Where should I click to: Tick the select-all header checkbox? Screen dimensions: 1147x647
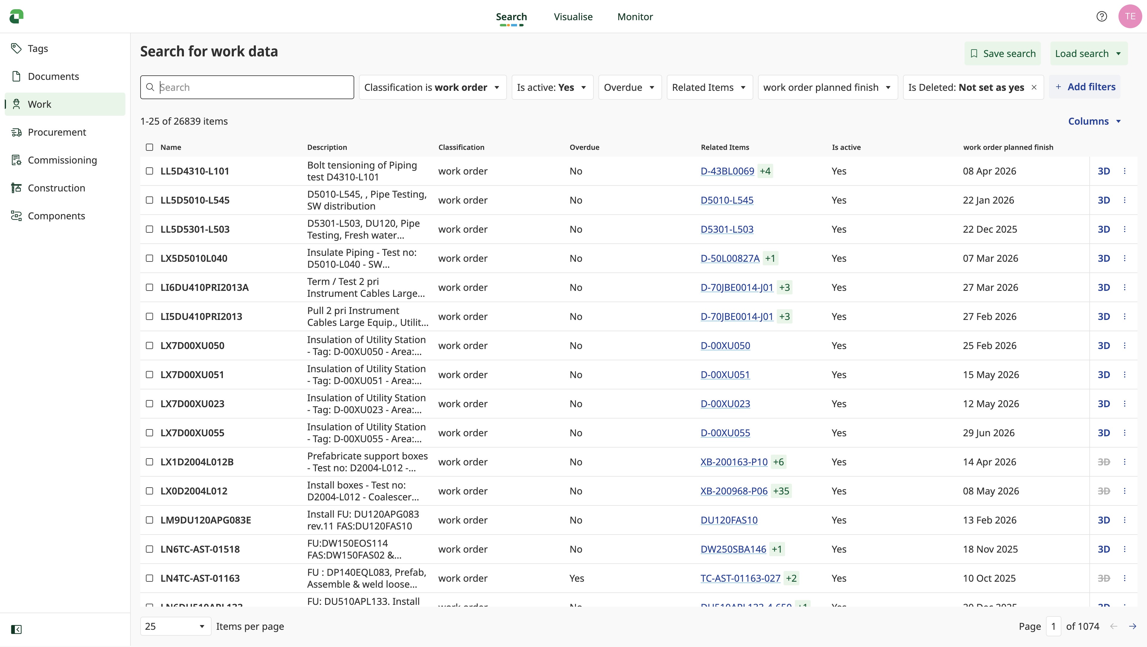149,147
